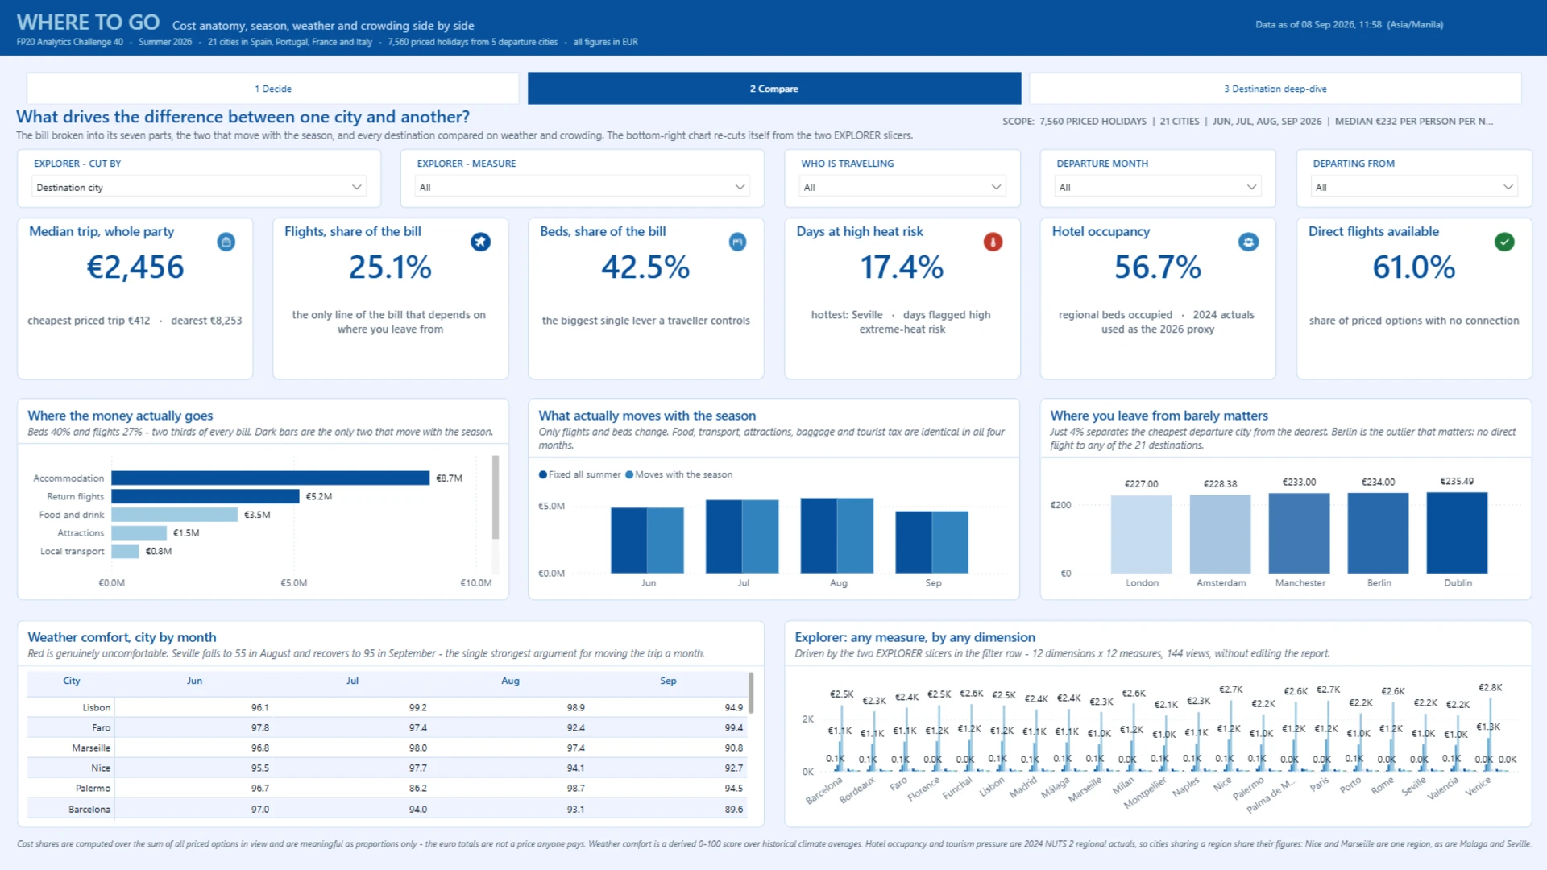The height and width of the screenshot is (870, 1547).
Task: Select the Local transport bar
Action: pyautogui.click(x=126, y=551)
